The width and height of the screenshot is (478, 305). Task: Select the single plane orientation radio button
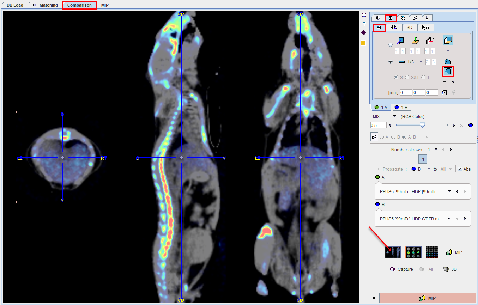point(390,45)
